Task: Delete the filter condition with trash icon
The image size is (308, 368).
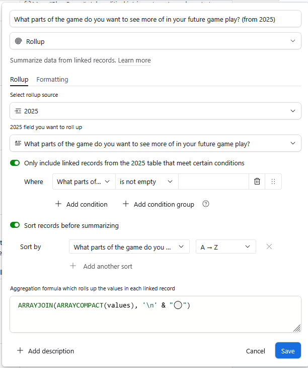Action: (257, 181)
